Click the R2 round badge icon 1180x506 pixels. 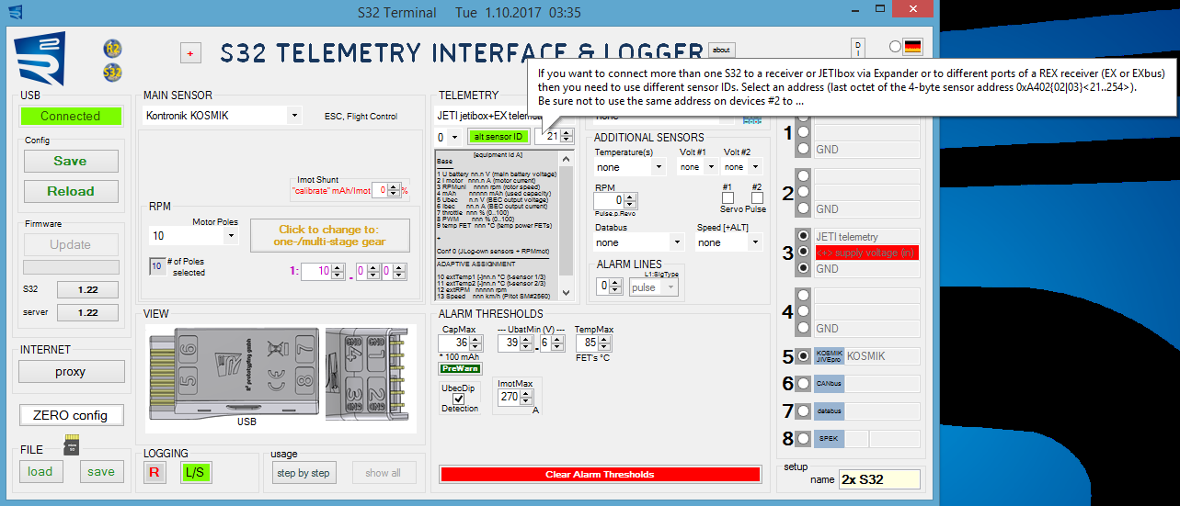[113, 48]
